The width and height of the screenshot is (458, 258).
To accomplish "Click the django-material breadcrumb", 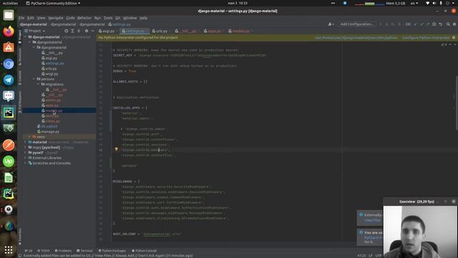I will pos(34,24).
